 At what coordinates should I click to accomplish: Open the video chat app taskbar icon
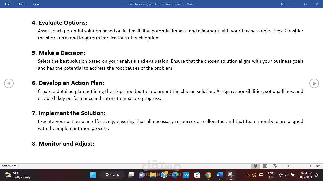[x=142, y=175]
